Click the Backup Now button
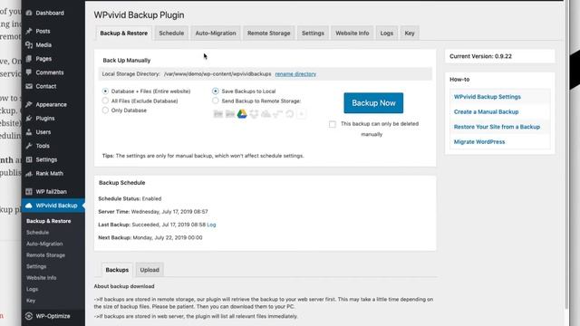 pyautogui.click(x=373, y=102)
